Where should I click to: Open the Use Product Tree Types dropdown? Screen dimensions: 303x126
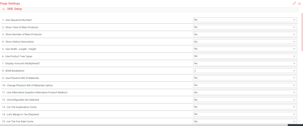point(245,56)
